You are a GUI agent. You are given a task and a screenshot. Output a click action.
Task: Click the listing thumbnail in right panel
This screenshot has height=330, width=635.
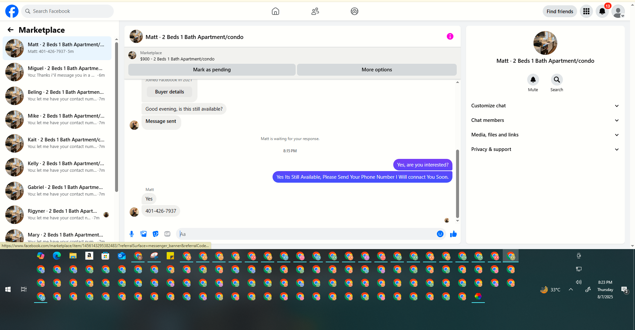coord(545,43)
